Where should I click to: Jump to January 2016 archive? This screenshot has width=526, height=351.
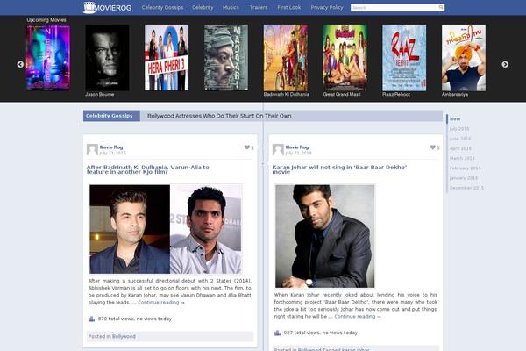tap(463, 178)
